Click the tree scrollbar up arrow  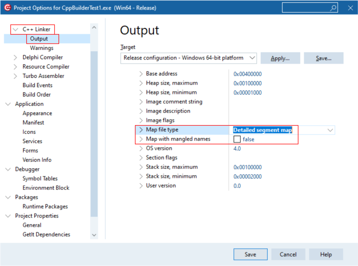[x=94, y=28]
